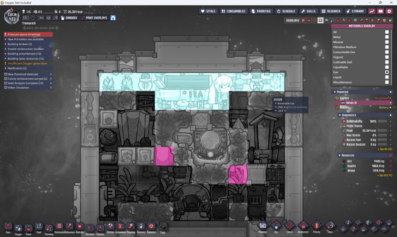397x237 pixels.
Task: Enable the Metal filter in Materials Overlay
Action: tap(387, 37)
